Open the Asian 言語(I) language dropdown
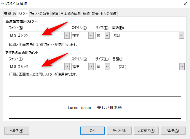Viewport: 190px width, 139px height. [182, 67]
